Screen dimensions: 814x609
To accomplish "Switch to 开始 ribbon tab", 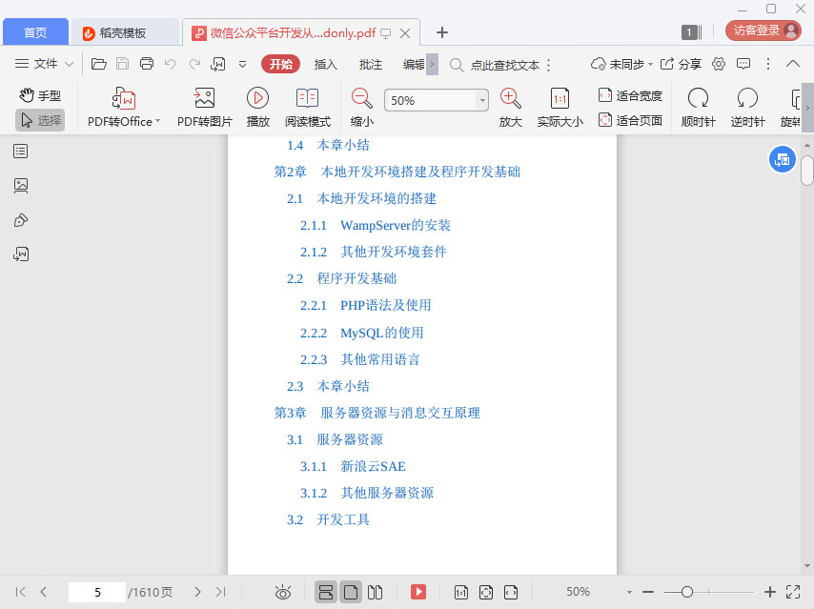I will tap(281, 65).
